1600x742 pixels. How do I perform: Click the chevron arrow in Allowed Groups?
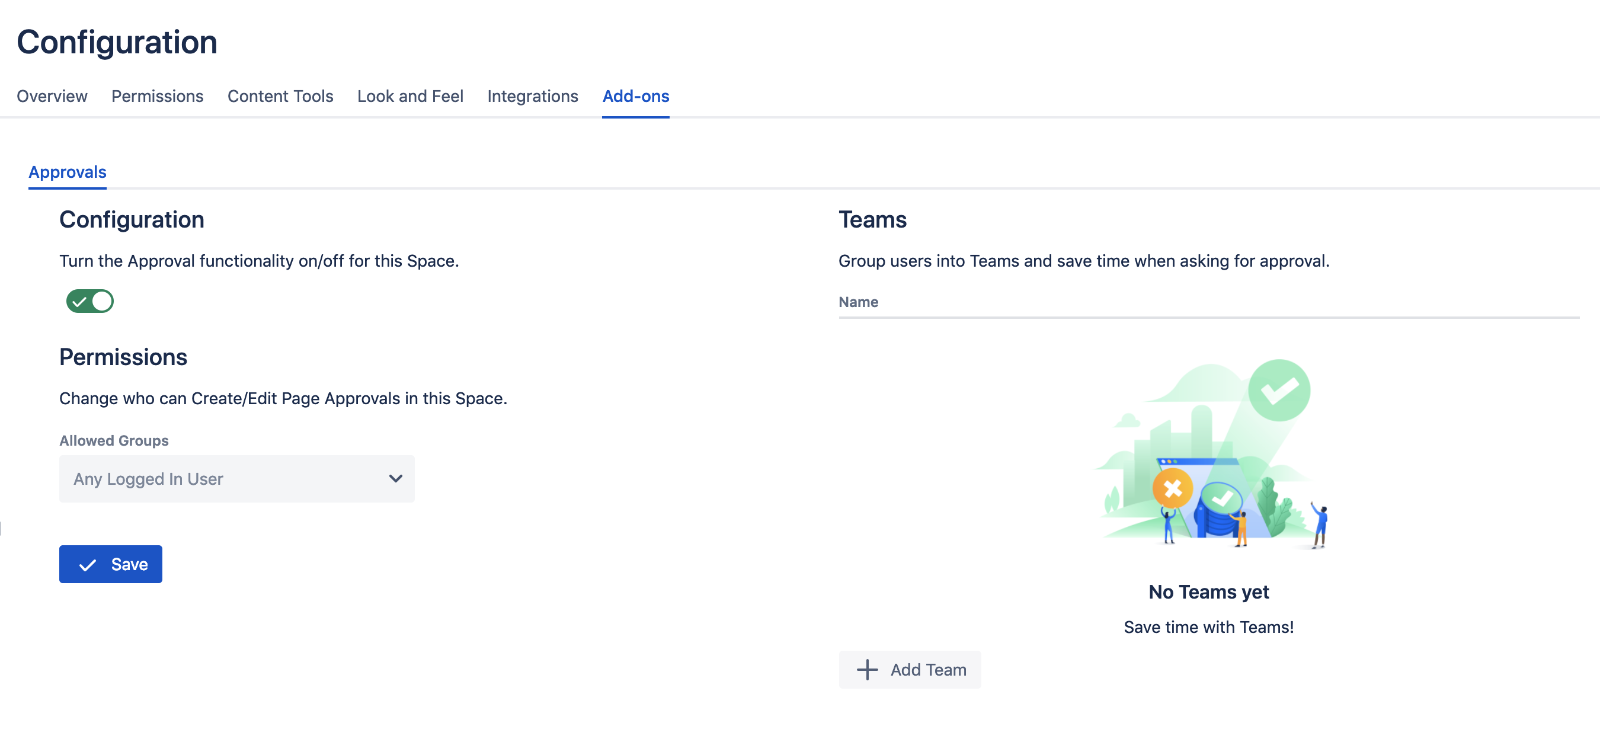(395, 478)
